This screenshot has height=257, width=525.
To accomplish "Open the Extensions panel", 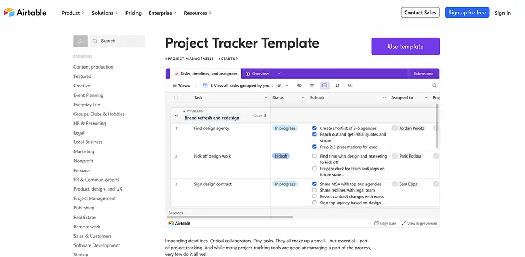I will pyautogui.click(x=423, y=73).
